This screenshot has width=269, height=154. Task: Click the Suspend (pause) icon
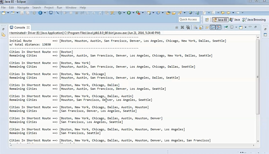pyautogui.click(x=71, y=13)
